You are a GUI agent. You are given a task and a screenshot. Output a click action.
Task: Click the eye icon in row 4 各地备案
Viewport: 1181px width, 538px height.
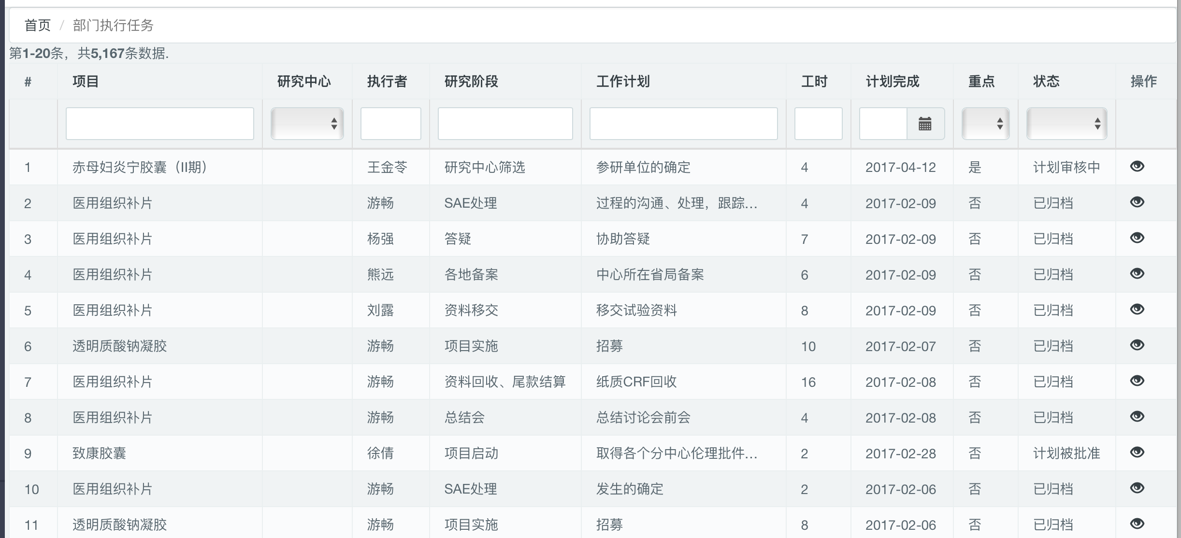[1137, 273]
